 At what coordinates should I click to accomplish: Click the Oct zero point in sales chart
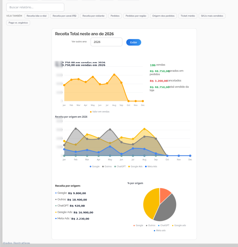(x=129, y=101)
